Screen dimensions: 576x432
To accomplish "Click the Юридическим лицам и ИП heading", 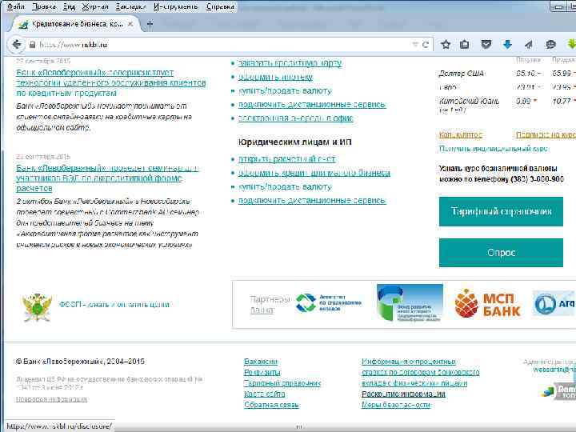I will coord(295,142).
